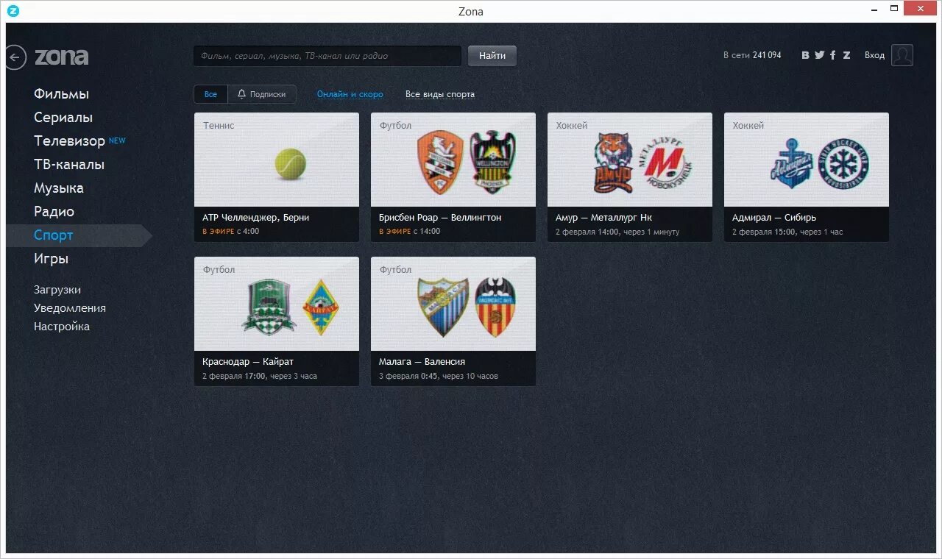Screen dimensions: 942x559
Task: Click the Теннис category label
Action: pyautogui.click(x=219, y=126)
